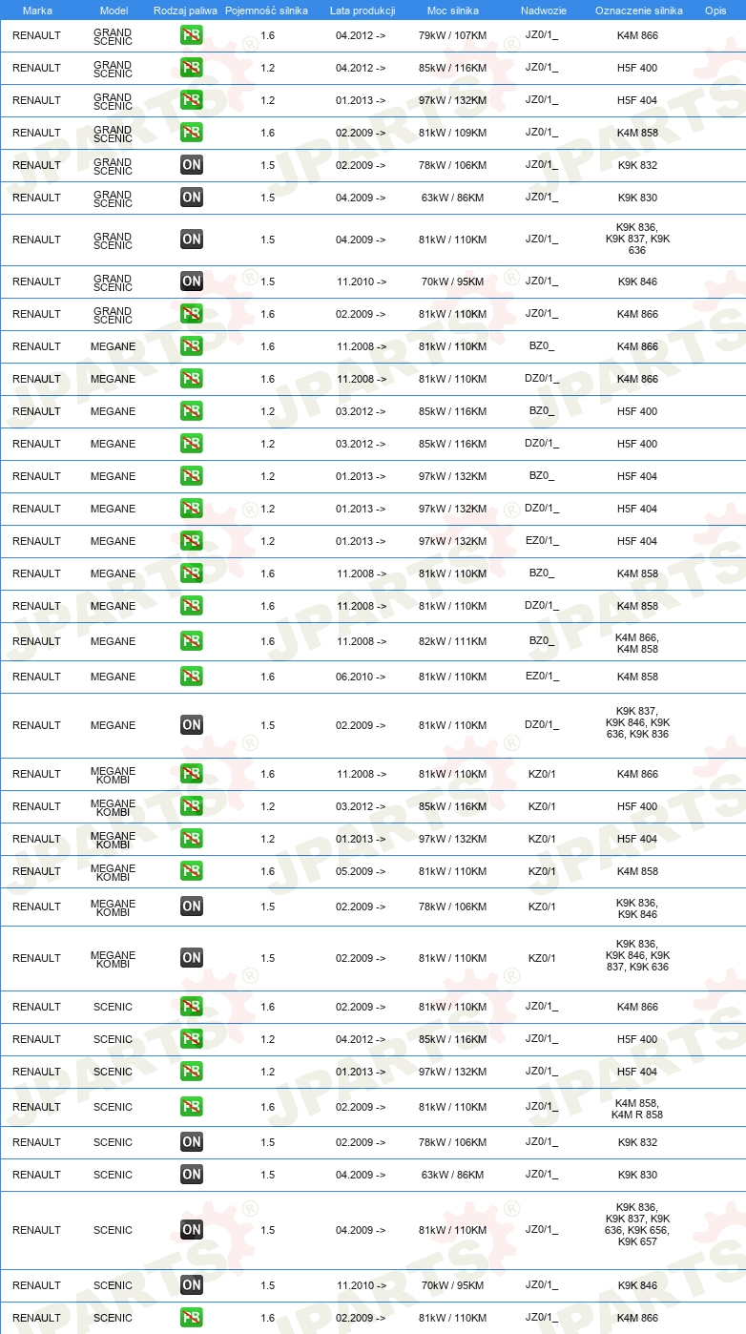Screen dimensions: 746x1334
Task: Select engine code 'K4M 866, K4M 858'
Action: point(637,642)
